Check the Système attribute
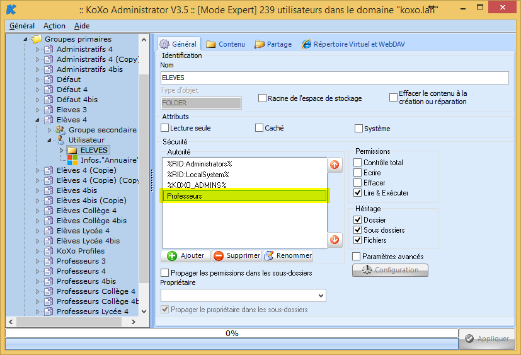The height and width of the screenshot is (355, 521). 358,129
